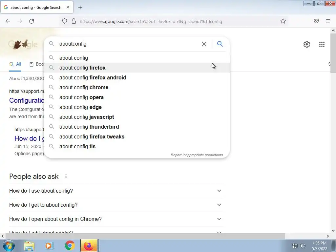Submit search with blue magnifier

[220, 44]
